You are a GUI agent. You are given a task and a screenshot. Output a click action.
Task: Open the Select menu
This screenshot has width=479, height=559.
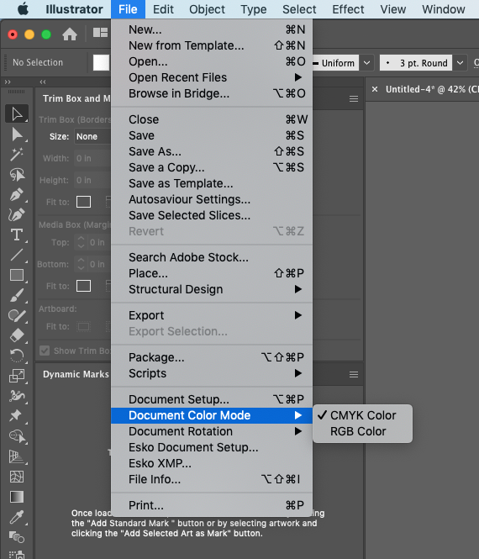tap(299, 9)
